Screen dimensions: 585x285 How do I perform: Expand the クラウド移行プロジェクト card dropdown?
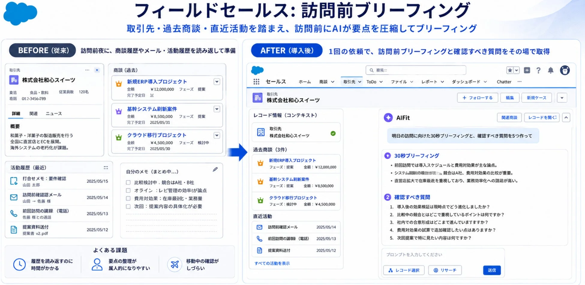pyautogui.click(x=217, y=135)
